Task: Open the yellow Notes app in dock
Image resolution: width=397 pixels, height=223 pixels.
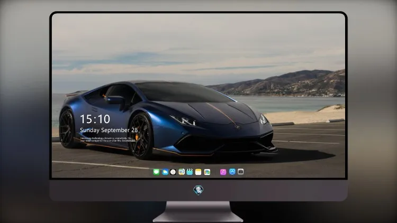Action: click(x=198, y=172)
